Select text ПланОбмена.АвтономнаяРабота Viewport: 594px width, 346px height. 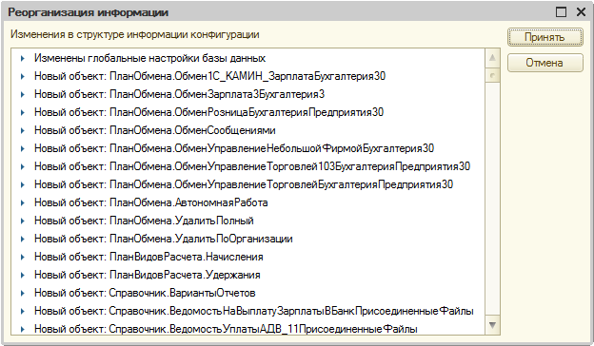coord(188,202)
